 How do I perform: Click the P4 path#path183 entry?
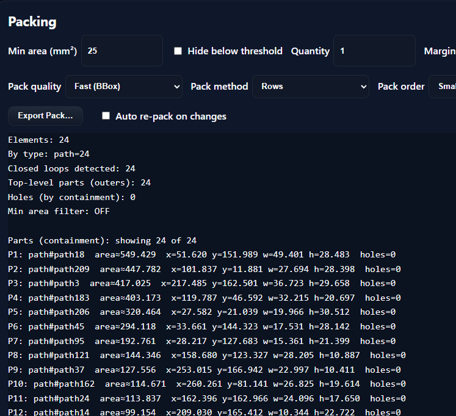click(204, 298)
